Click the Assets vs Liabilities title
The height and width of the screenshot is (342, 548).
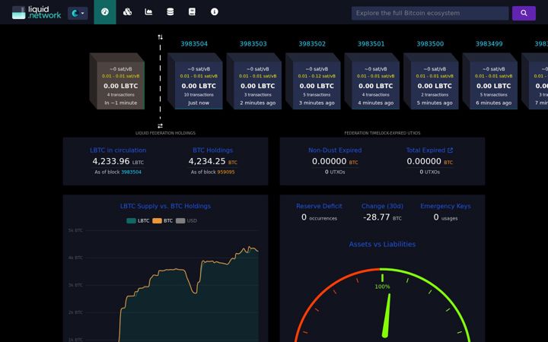(382, 244)
